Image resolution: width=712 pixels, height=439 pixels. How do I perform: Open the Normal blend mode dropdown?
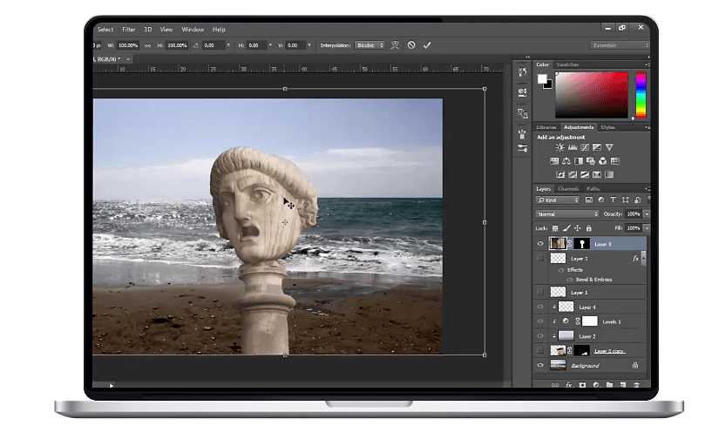pyautogui.click(x=566, y=213)
